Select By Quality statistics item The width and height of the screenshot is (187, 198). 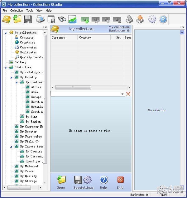click(x=28, y=176)
